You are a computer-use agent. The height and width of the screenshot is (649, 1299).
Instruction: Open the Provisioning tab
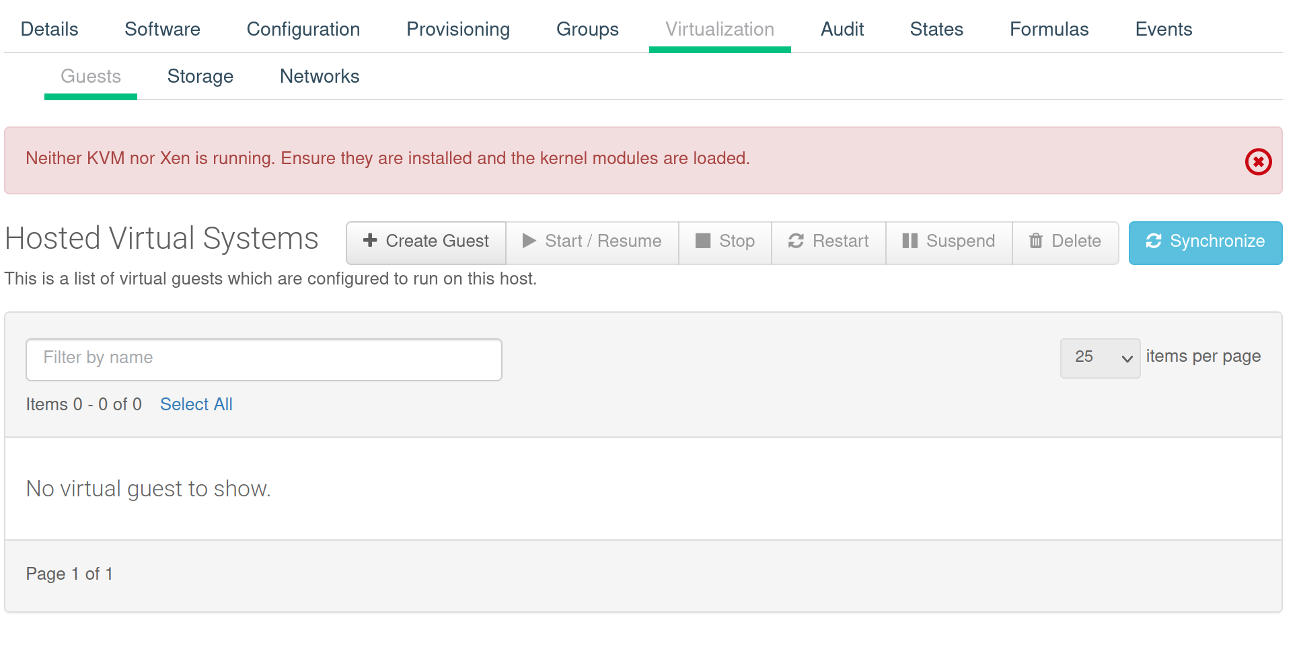pyautogui.click(x=457, y=29)
